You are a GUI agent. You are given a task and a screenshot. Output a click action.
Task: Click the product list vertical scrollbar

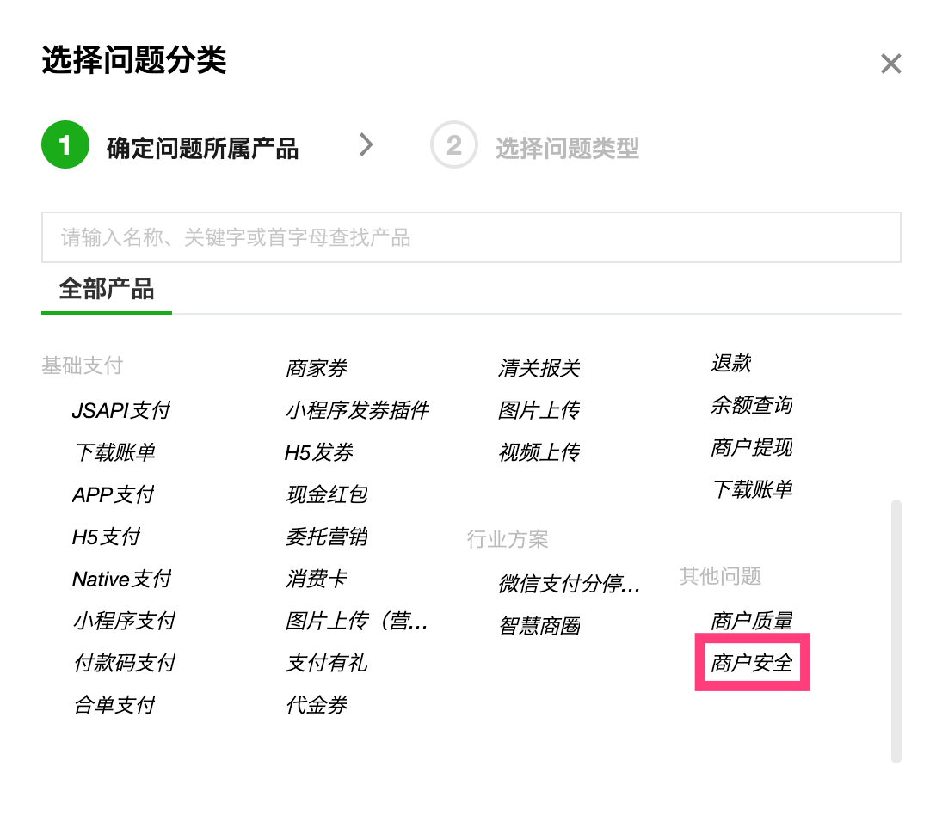click(x=896, y=631)
